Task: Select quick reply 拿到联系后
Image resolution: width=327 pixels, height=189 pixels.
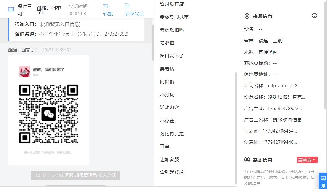Action: click(x=172, y=172)
